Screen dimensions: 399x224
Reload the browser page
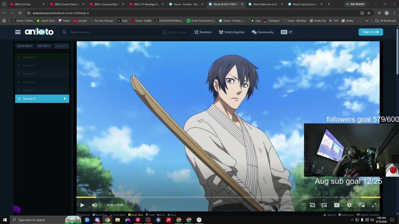click(20, 13)
